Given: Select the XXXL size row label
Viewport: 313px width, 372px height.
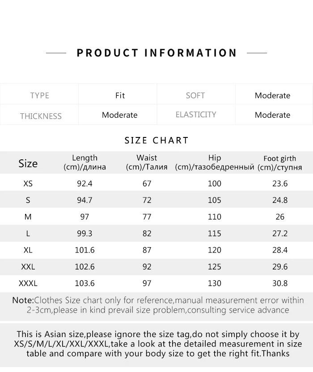Looking at the screenshot, I should [28, 283].
